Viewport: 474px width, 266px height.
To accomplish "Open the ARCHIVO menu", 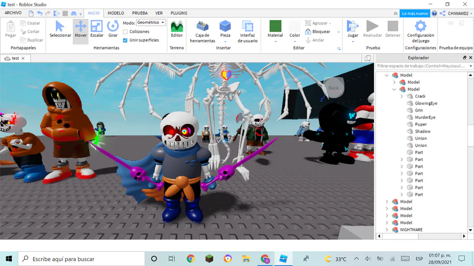I will (x=13, y=13).
